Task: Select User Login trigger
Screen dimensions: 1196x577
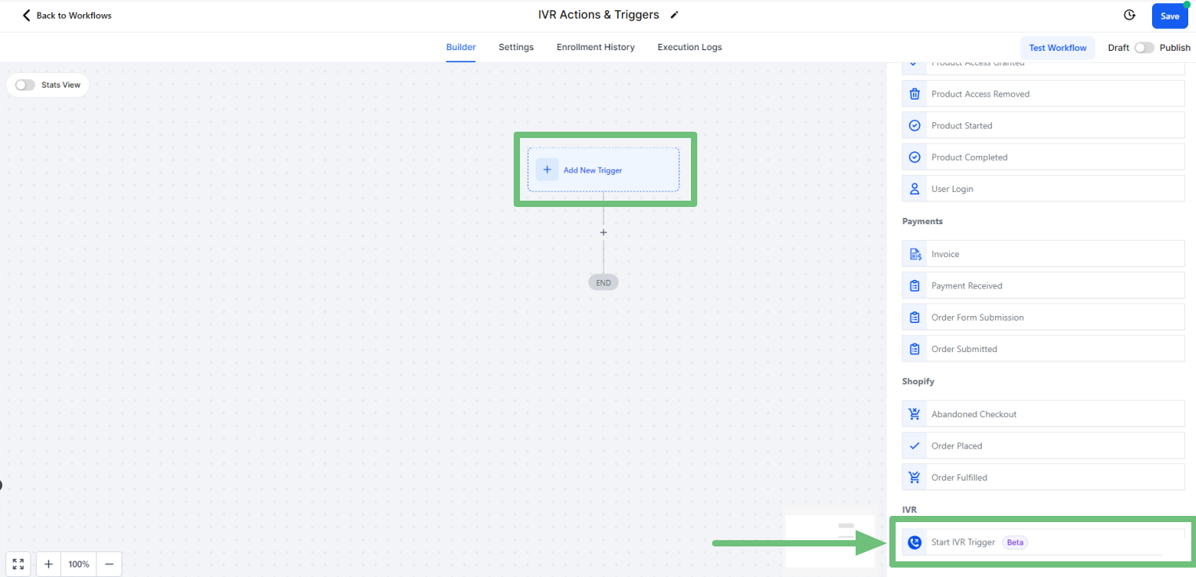Action: pos(1043,188)
